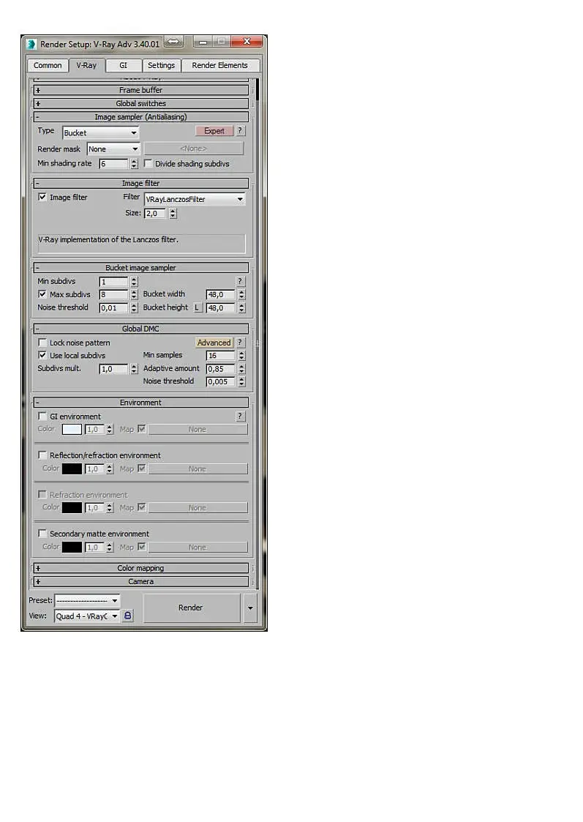
Task: Click the help question mark in Global DMC
Action: (x=240, y=343)
